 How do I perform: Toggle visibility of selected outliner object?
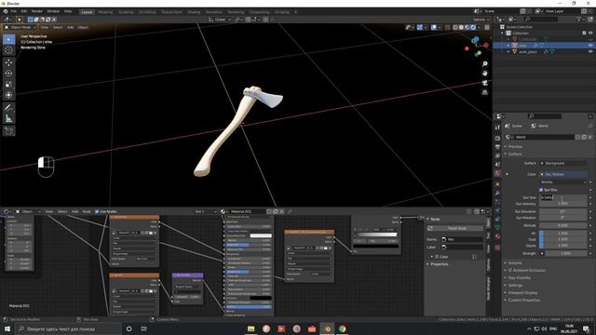590,46
